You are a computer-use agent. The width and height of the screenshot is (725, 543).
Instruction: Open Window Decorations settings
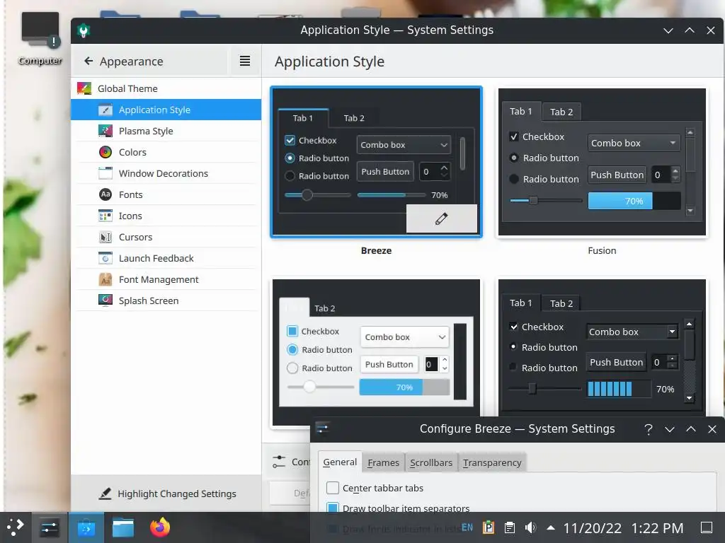coord(166,174)
